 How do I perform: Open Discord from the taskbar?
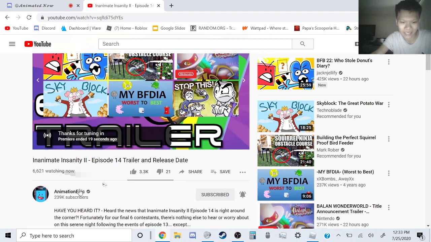pyautogui.click(x=193, y=236)
